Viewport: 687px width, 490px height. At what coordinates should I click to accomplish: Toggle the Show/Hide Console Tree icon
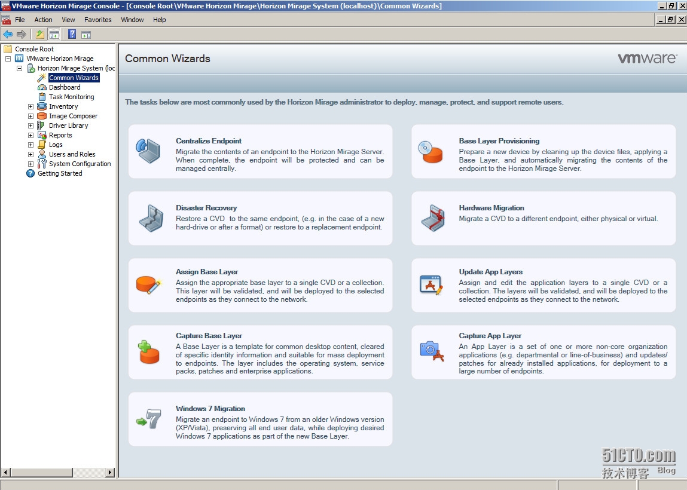(54, 34)
